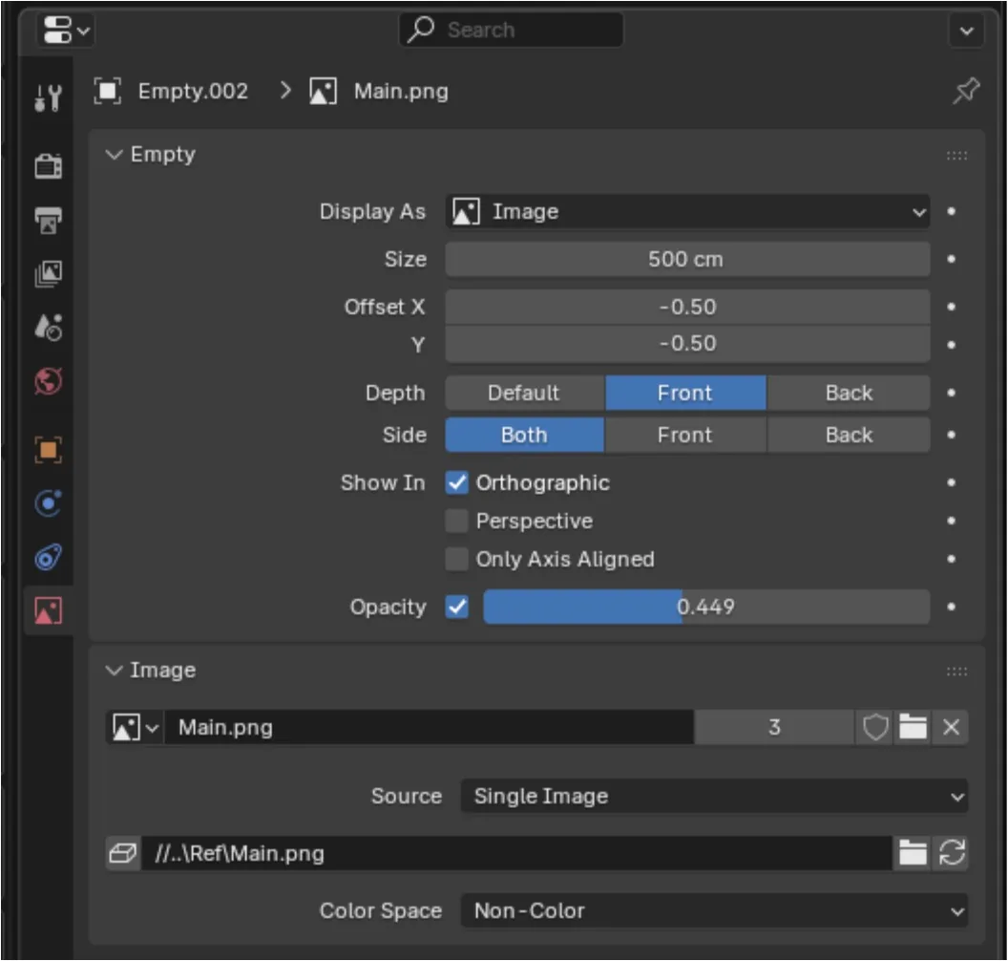This screenshot has height=961, width=1008.
Task: Unlink the Main.png image with X
Action: pos(951,728)
